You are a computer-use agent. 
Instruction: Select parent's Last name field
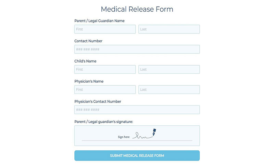pos(169,29)
